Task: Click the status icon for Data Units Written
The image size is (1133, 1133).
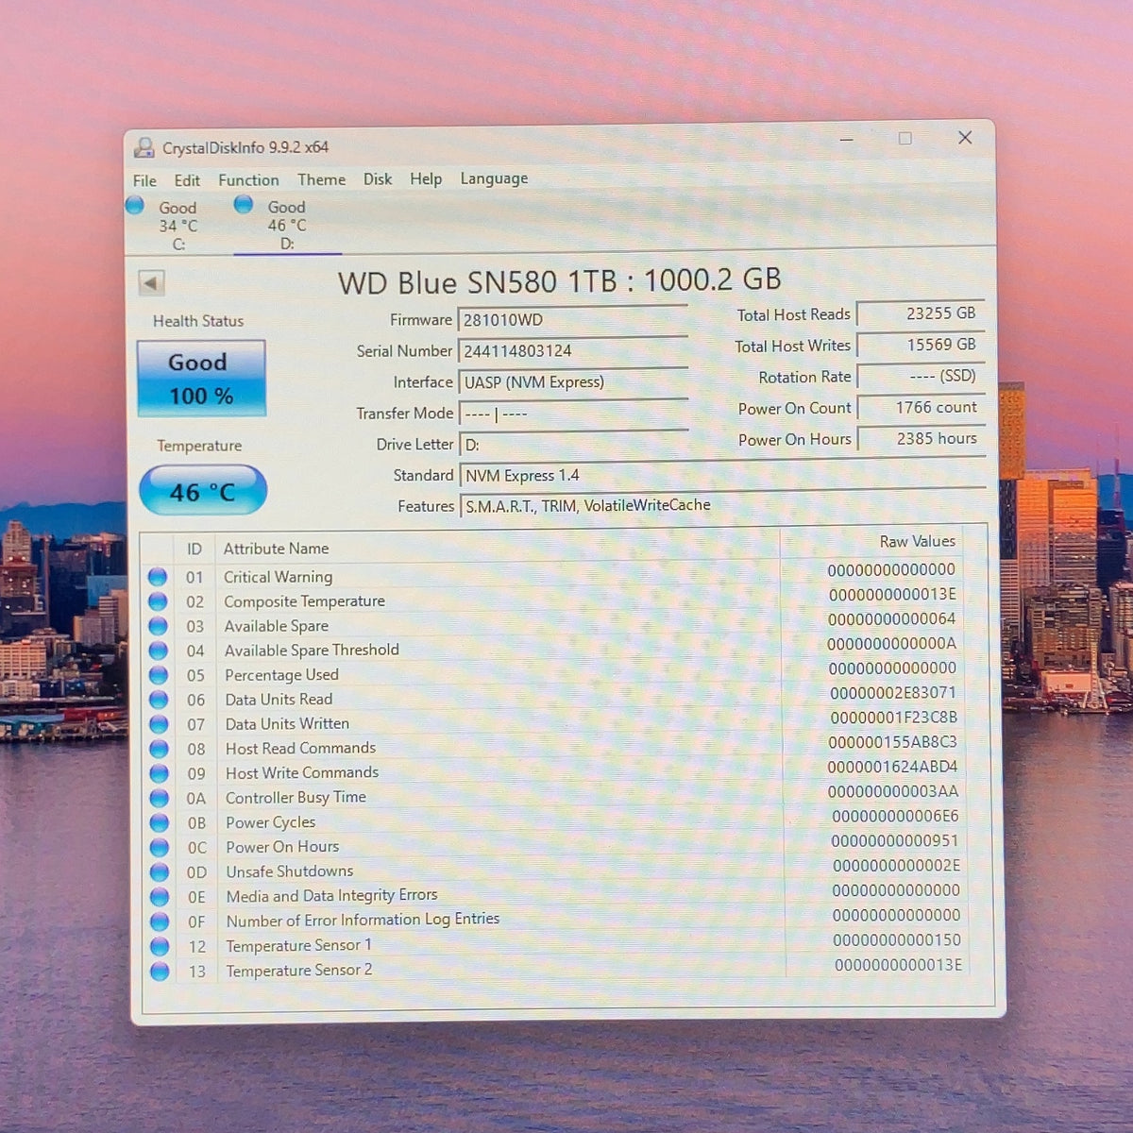Action: [159, 724]
